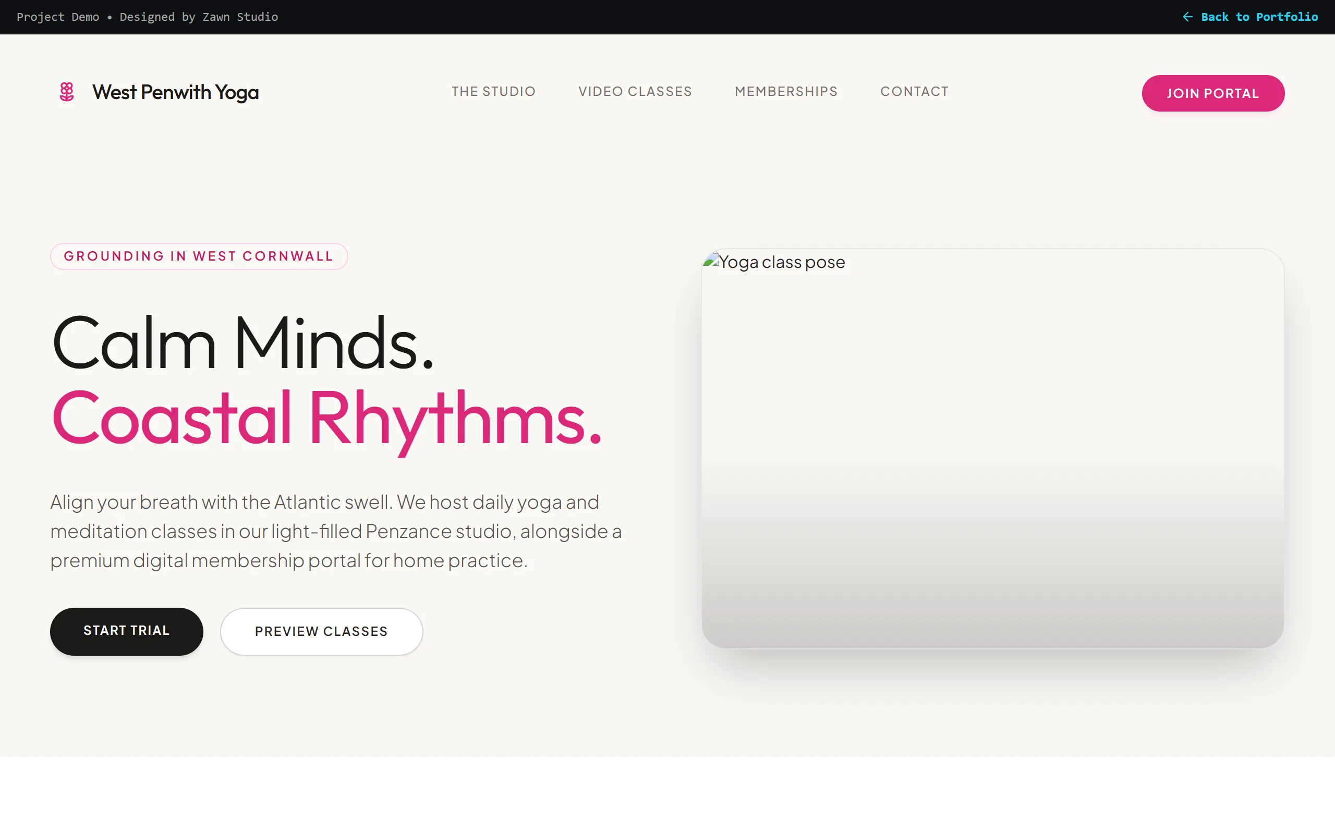Click the back arrow icon in top bar
1335x834 pixels.
[x=1188, y=17]
